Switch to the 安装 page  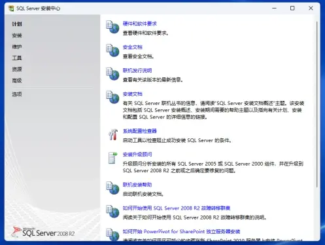click(x=17, y=35)
